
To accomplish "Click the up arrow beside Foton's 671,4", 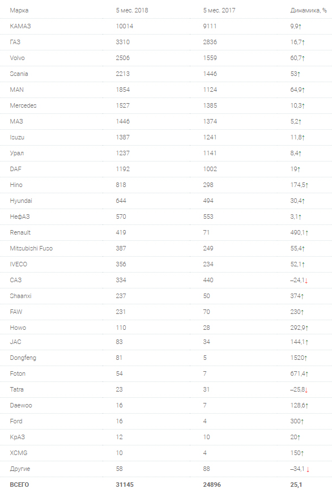I will [x=307, y=374].
